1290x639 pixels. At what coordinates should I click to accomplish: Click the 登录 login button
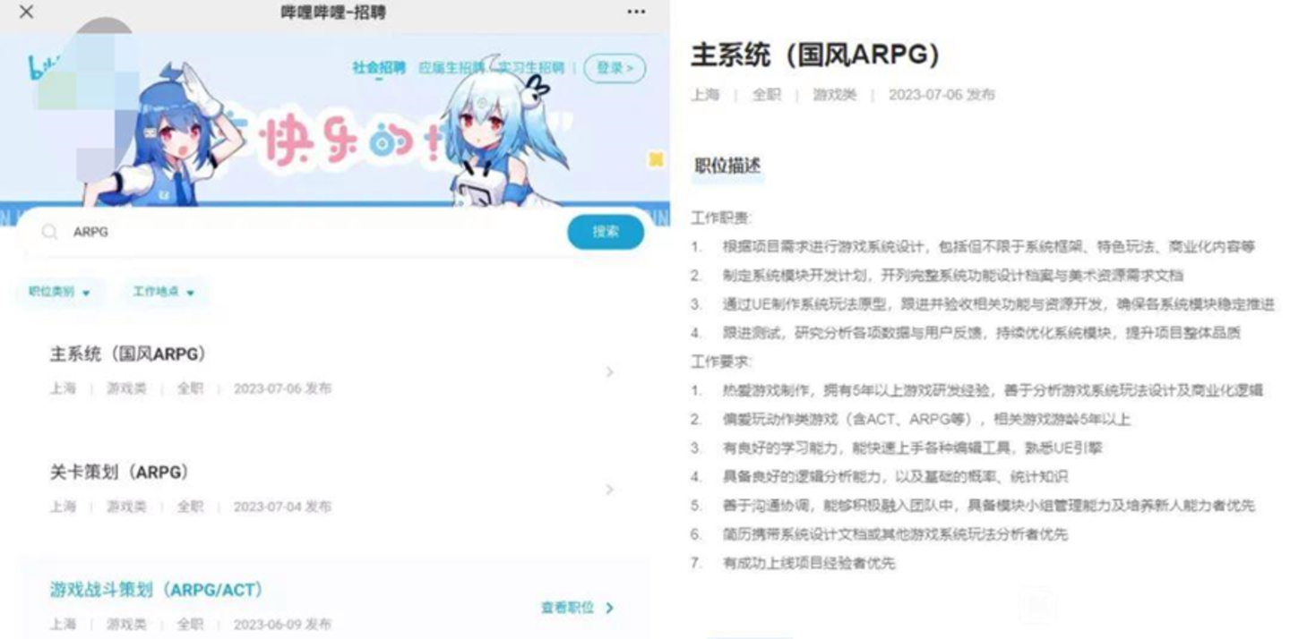615,68
